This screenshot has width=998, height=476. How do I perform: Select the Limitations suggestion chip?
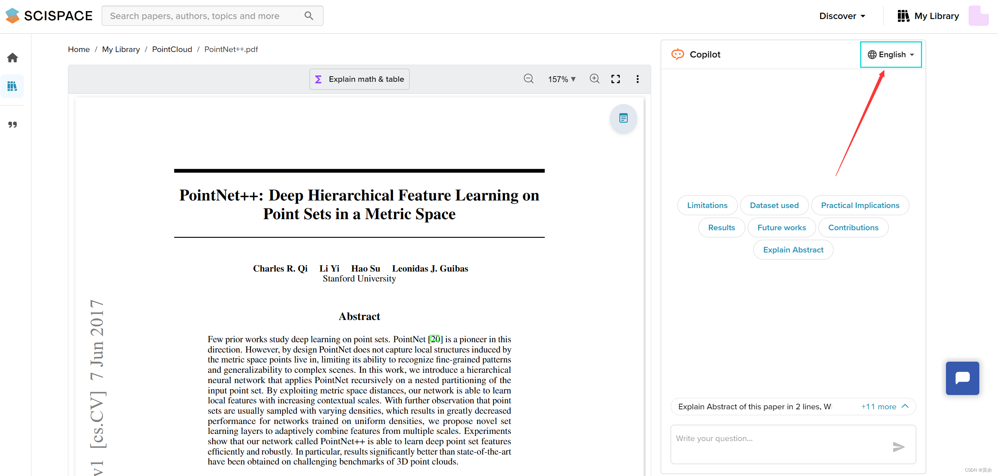coord(707,206)
